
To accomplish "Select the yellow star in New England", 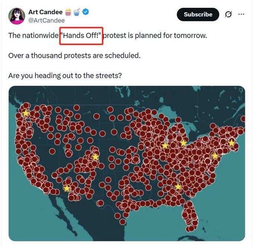I will tap(231, 143).
